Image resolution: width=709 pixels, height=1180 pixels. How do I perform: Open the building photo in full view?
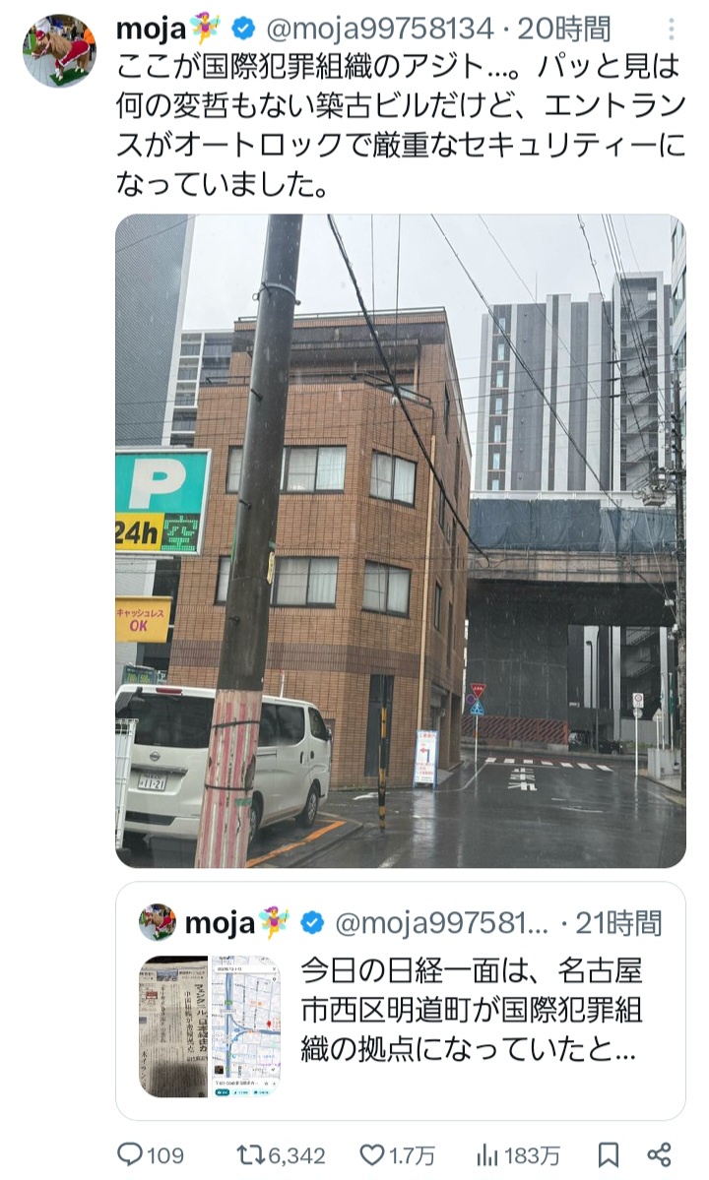coord(401,541)
